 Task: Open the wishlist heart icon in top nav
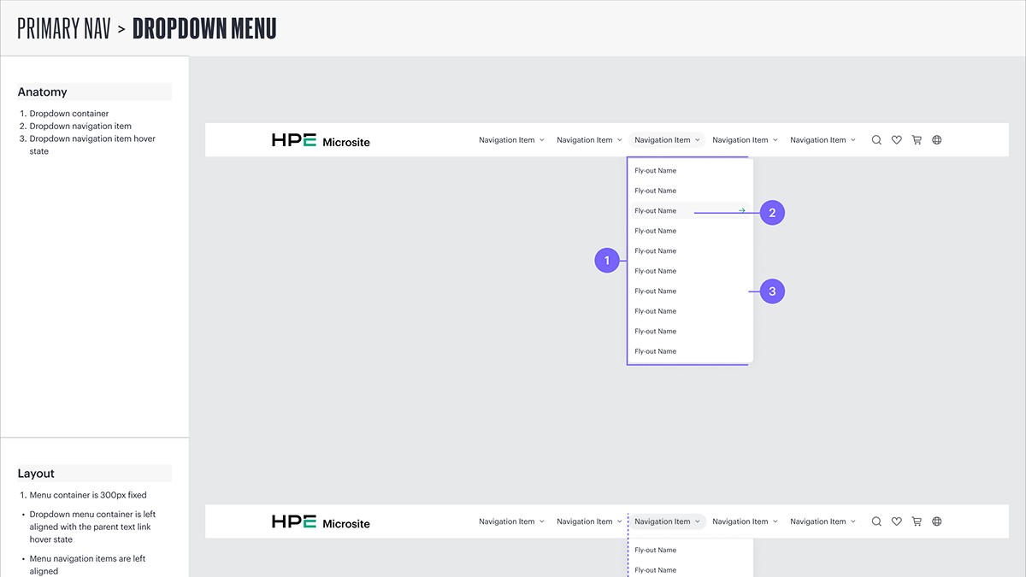896,139
